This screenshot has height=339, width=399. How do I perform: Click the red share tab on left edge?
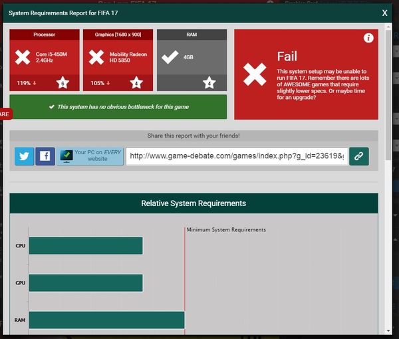5,114
